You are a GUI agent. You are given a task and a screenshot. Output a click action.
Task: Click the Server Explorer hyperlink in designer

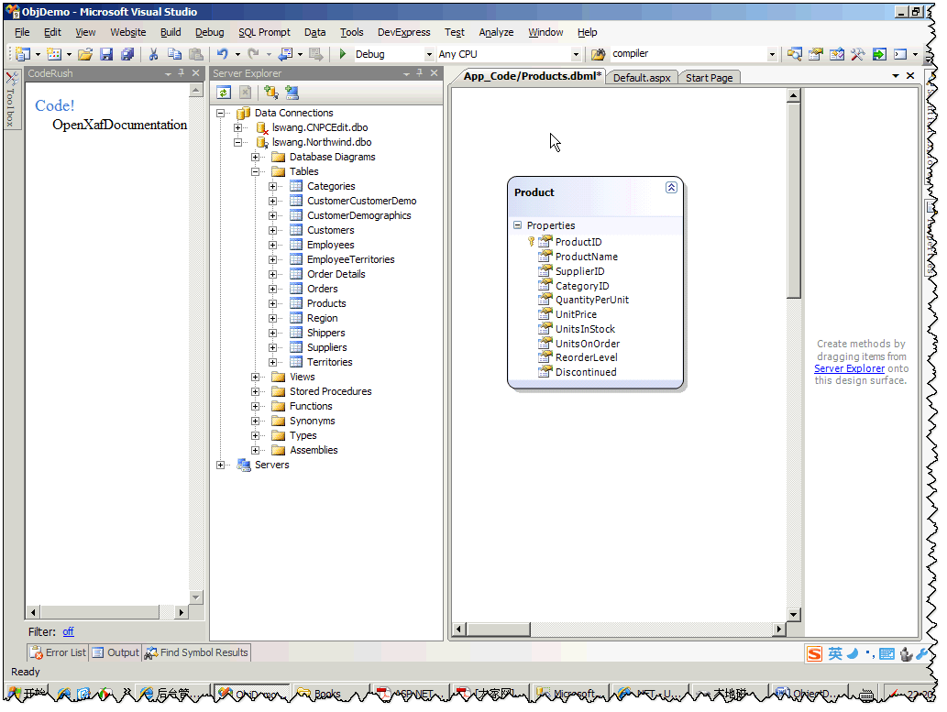849,368
